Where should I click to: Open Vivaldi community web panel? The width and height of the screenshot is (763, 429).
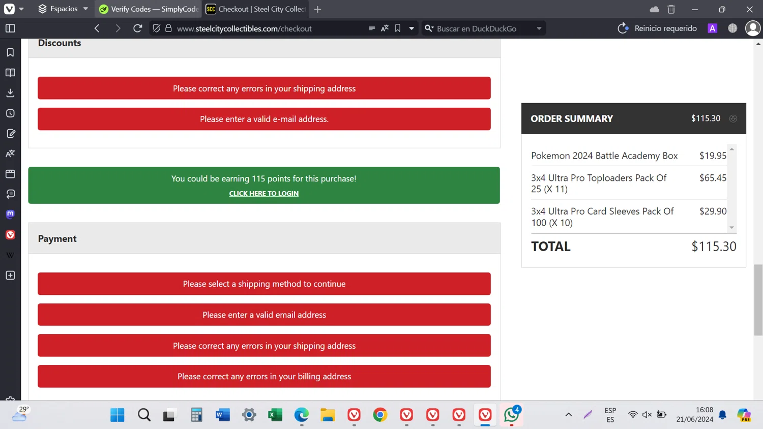point(10,235)
